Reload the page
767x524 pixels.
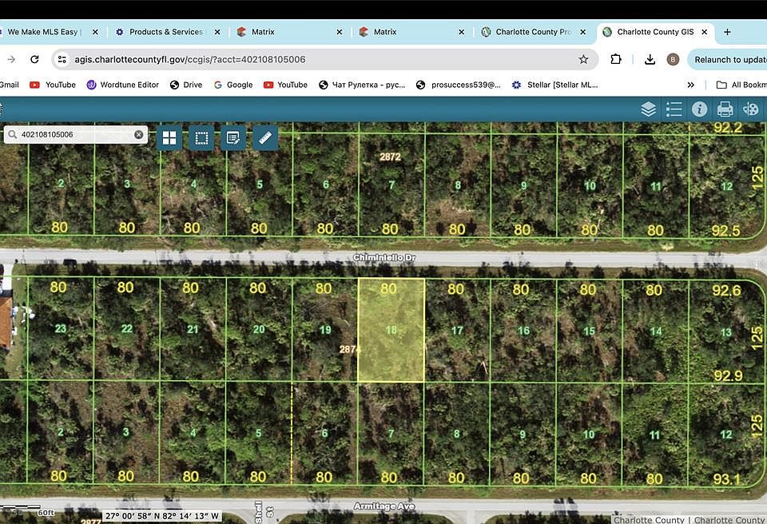[34, 59]
